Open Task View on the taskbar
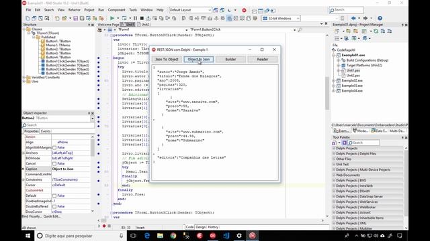Image resolution: width=430 pixels, height=241 pixels. pos(133,236)
